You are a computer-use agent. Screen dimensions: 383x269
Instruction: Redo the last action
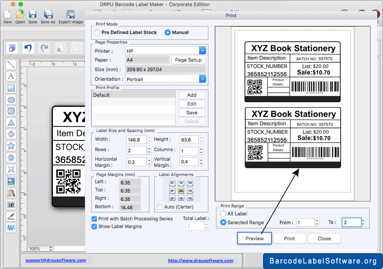(x=44, y=48)
